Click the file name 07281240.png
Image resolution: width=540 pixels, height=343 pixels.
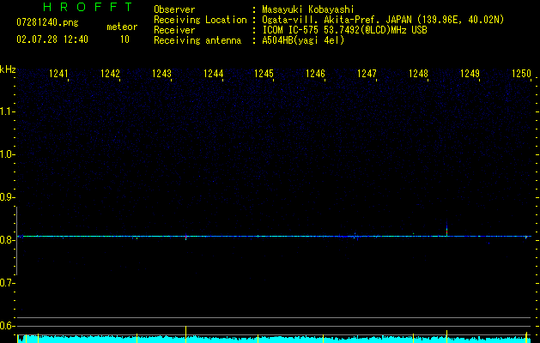47,23
